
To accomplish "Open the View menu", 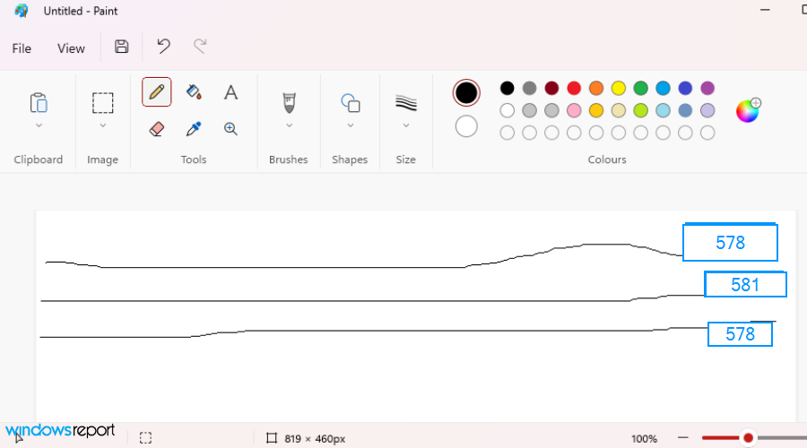I will (71, 48).
